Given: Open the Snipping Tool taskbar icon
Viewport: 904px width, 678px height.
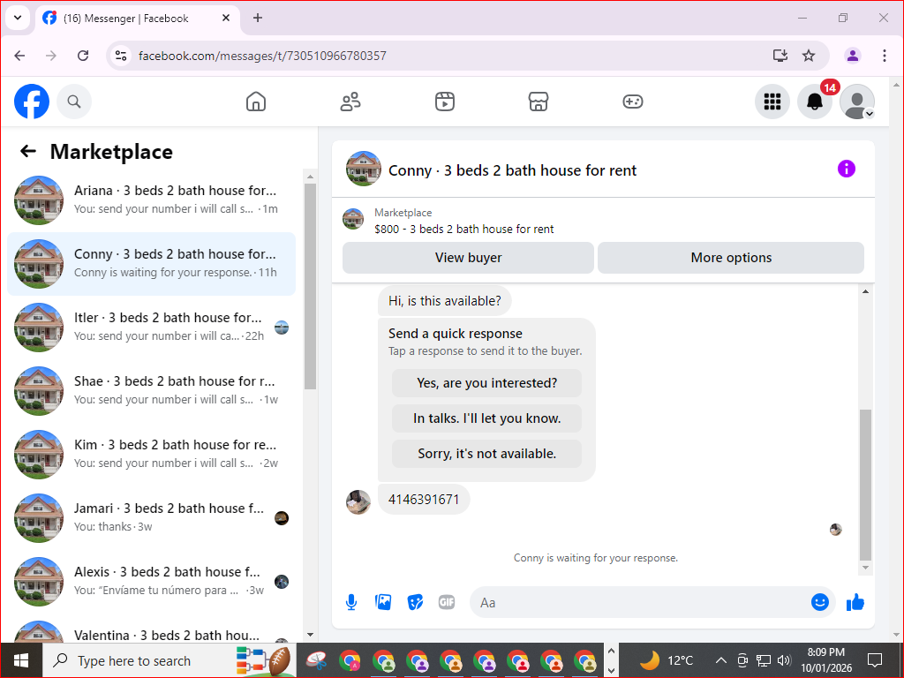Looking at the screenshot, I should pos(317,660).
